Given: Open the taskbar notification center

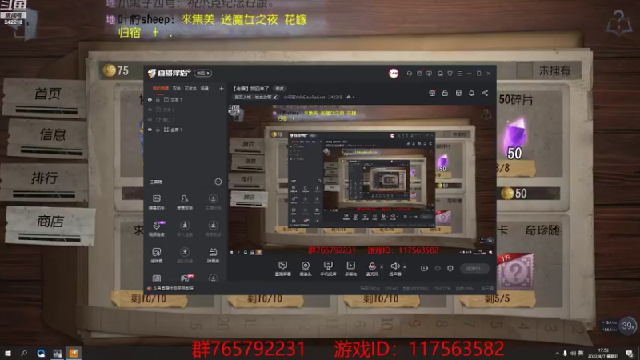Looking at the screenshot, I should pos(630,354).
